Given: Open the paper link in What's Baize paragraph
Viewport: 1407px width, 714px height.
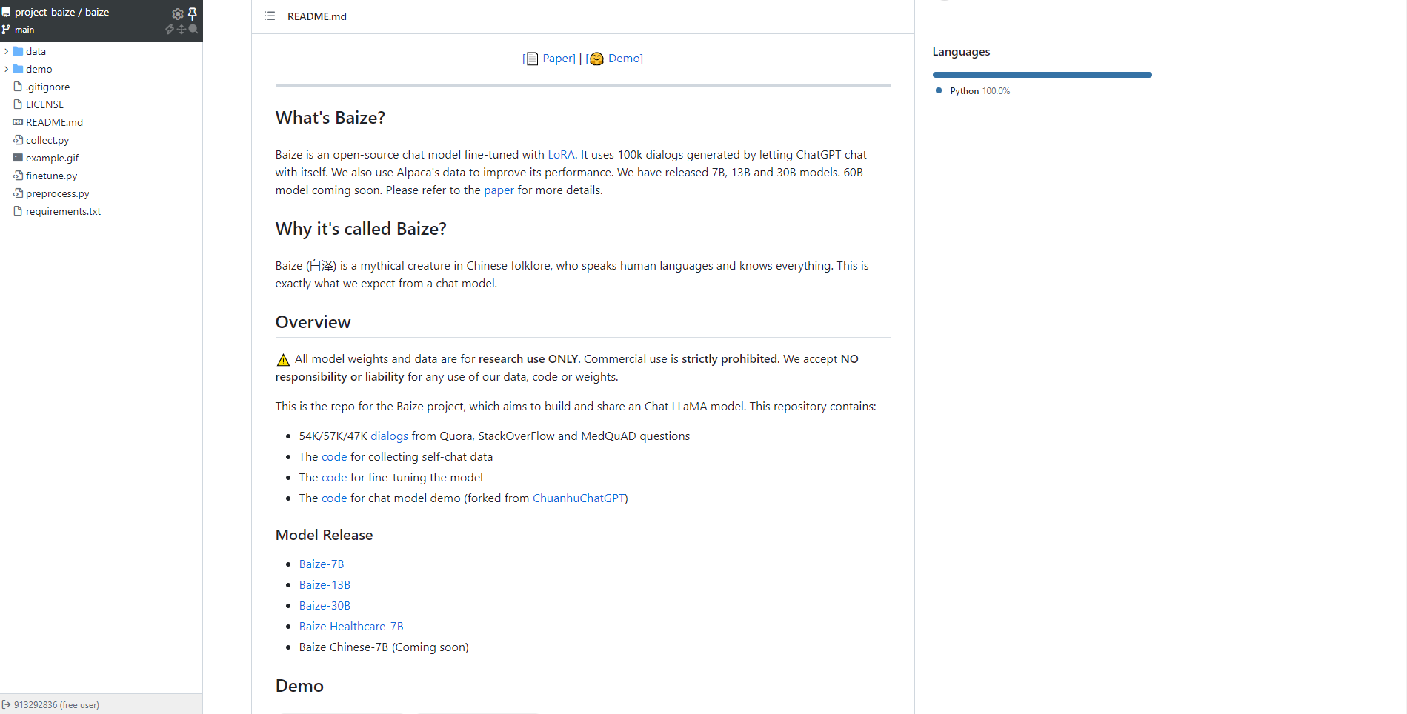Looking at the screenshot, I should [x=499, y=190].
